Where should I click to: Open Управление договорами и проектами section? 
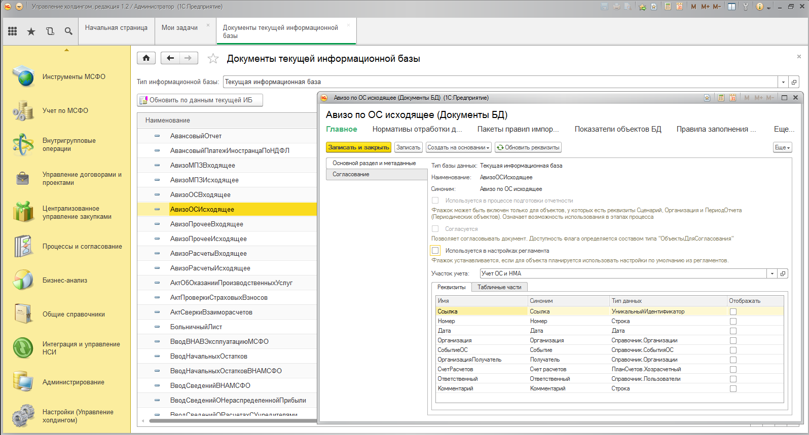66,178
